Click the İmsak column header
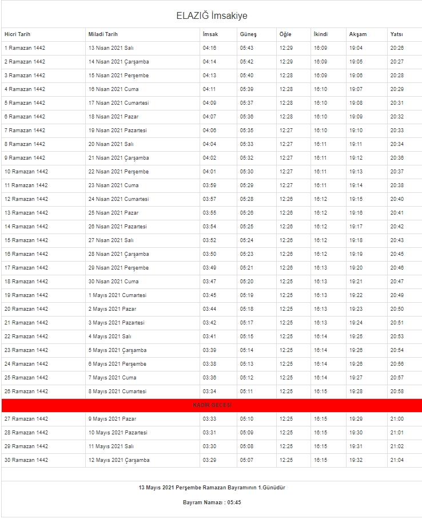 [210, 34]
